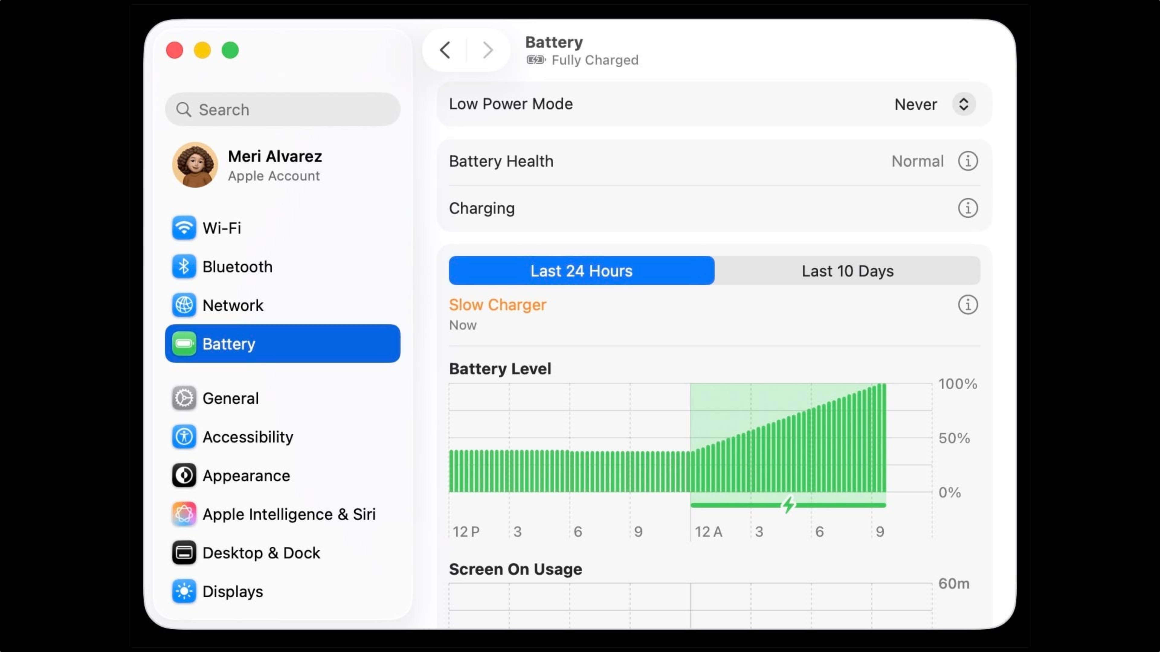This screenshot has width=1160, height=652.
Task: Open the Low Power Mode dropdown
Action: [964, 104]
